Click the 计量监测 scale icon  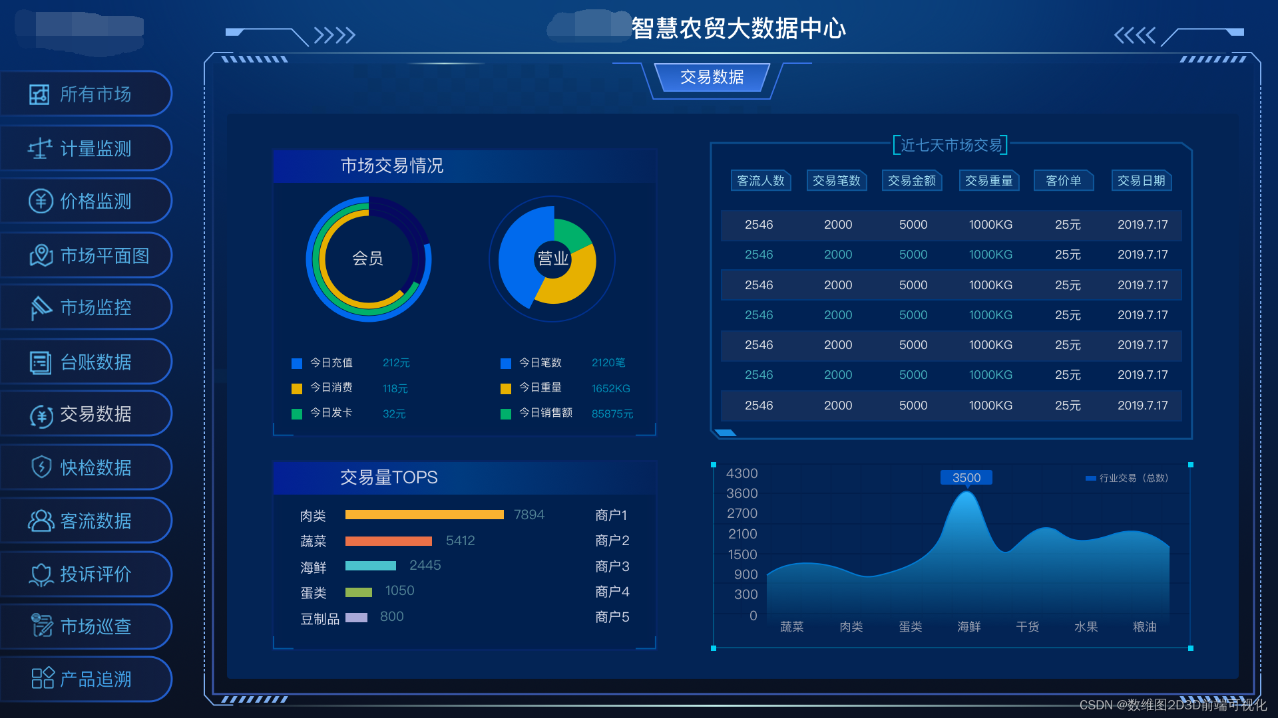point(40,148)
